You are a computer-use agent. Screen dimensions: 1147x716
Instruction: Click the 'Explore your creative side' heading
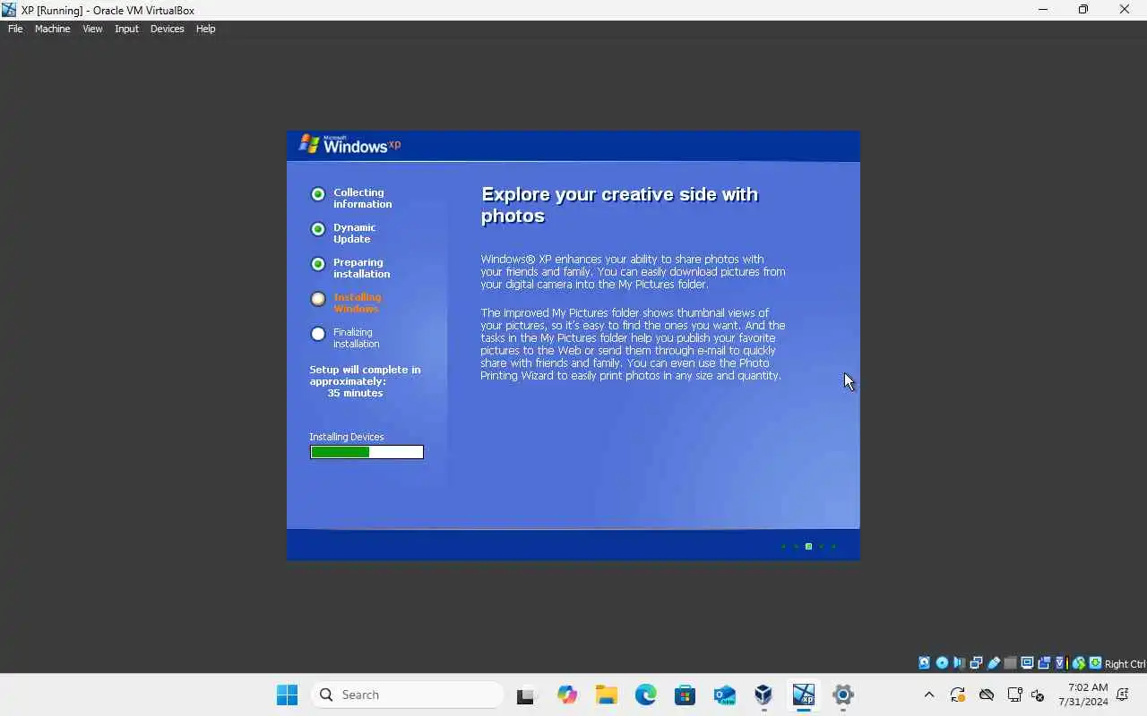tap(619, 205)
